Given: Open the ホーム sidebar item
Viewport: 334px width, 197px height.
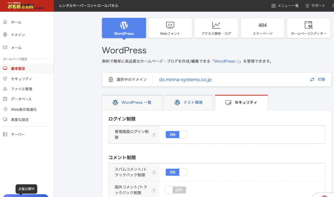Looking at the screenshot, I should 27,22.
